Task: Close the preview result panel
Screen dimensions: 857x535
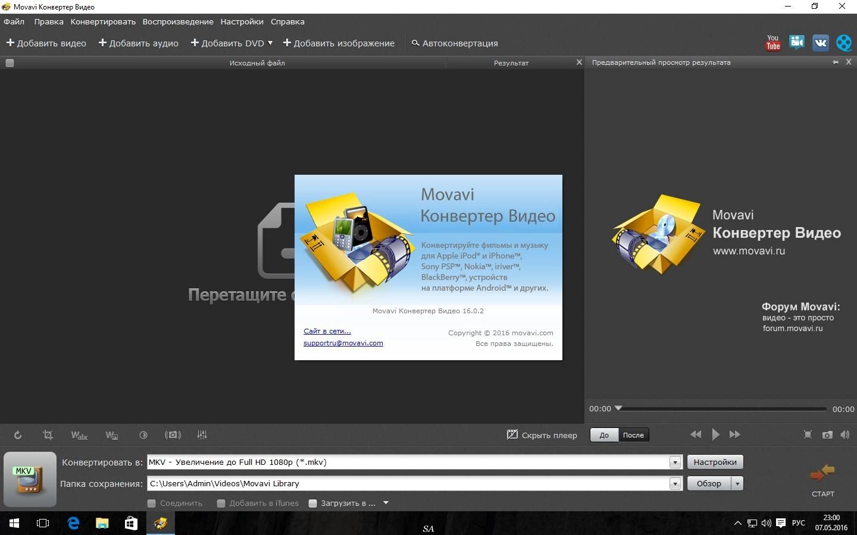Action: (x=849, y=62)
